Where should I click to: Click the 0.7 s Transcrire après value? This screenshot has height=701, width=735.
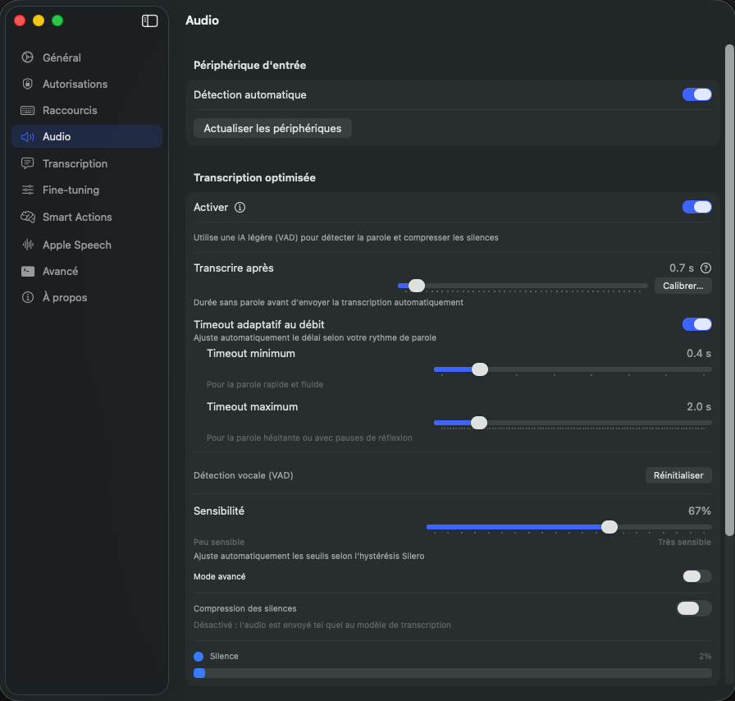(681, 268)
